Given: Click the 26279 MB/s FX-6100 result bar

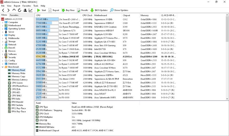Looking at the screenshot, I should [x=47, y=98].
